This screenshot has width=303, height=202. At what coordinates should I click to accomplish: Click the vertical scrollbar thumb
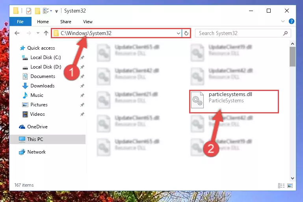click(292, 57)
